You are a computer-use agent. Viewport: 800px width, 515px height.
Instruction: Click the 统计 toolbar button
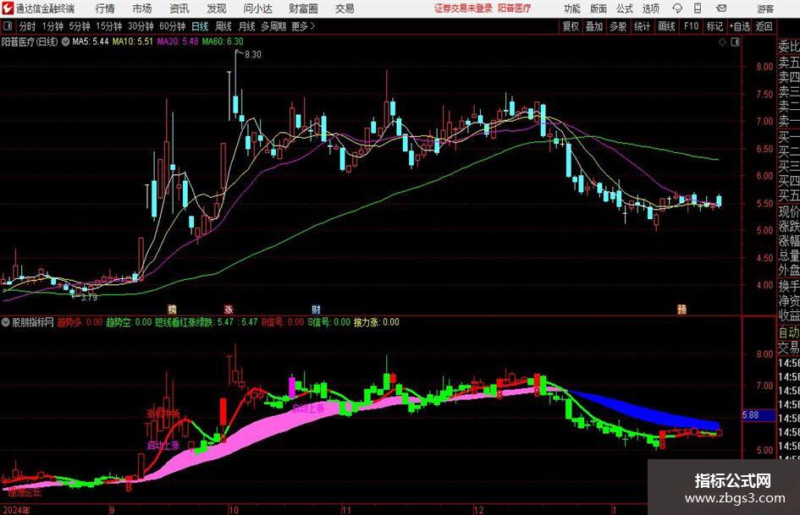tap(643, 26)
